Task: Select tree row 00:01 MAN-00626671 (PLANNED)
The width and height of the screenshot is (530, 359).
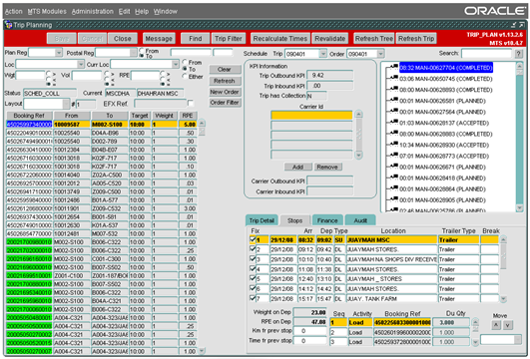Action: click(442, 167)
